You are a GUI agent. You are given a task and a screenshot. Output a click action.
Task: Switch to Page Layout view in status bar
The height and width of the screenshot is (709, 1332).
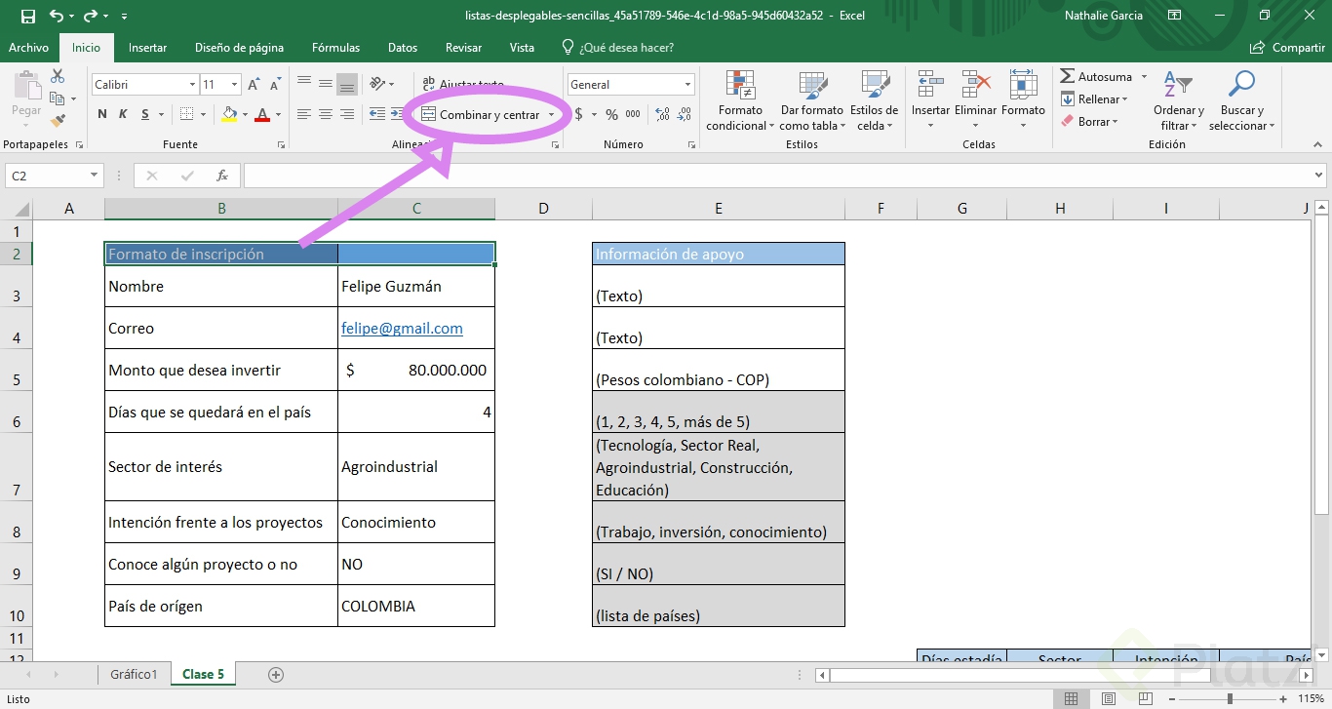(x=1108, y=698)
